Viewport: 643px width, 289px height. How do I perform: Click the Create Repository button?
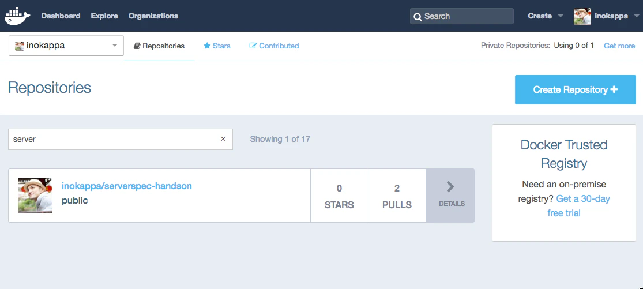(x=576, y=90)
